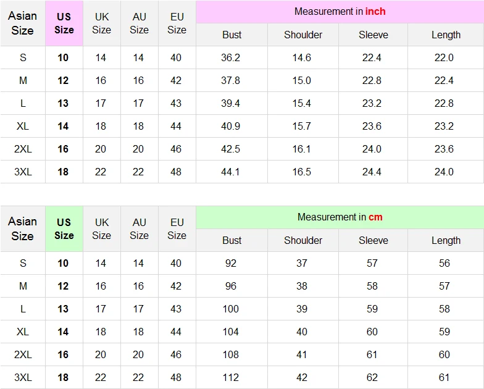This screenshot has width=484, height=389.
Task: Select the Measurement in cm header
Action: [x=340, y=217]
